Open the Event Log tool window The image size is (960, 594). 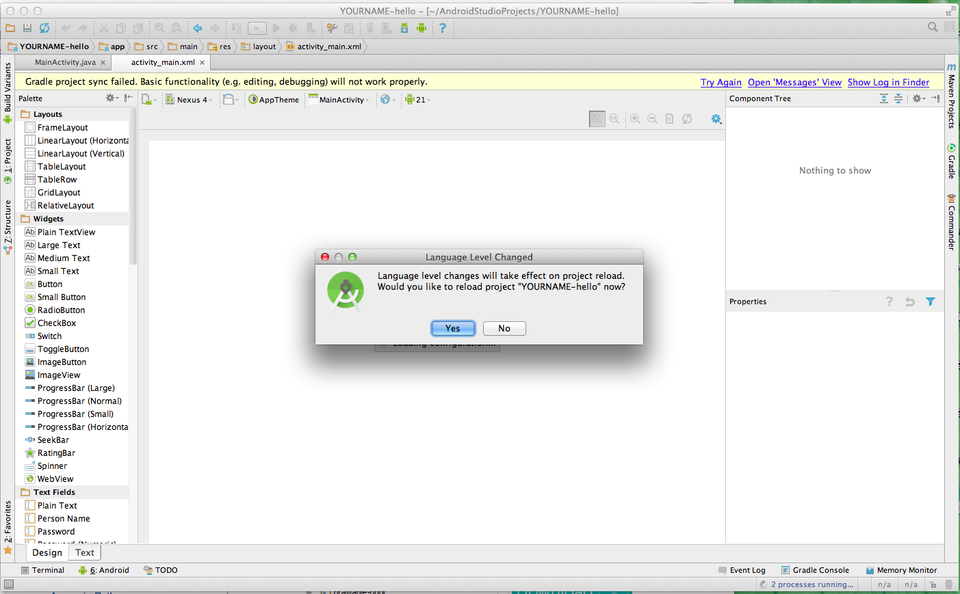742,570
